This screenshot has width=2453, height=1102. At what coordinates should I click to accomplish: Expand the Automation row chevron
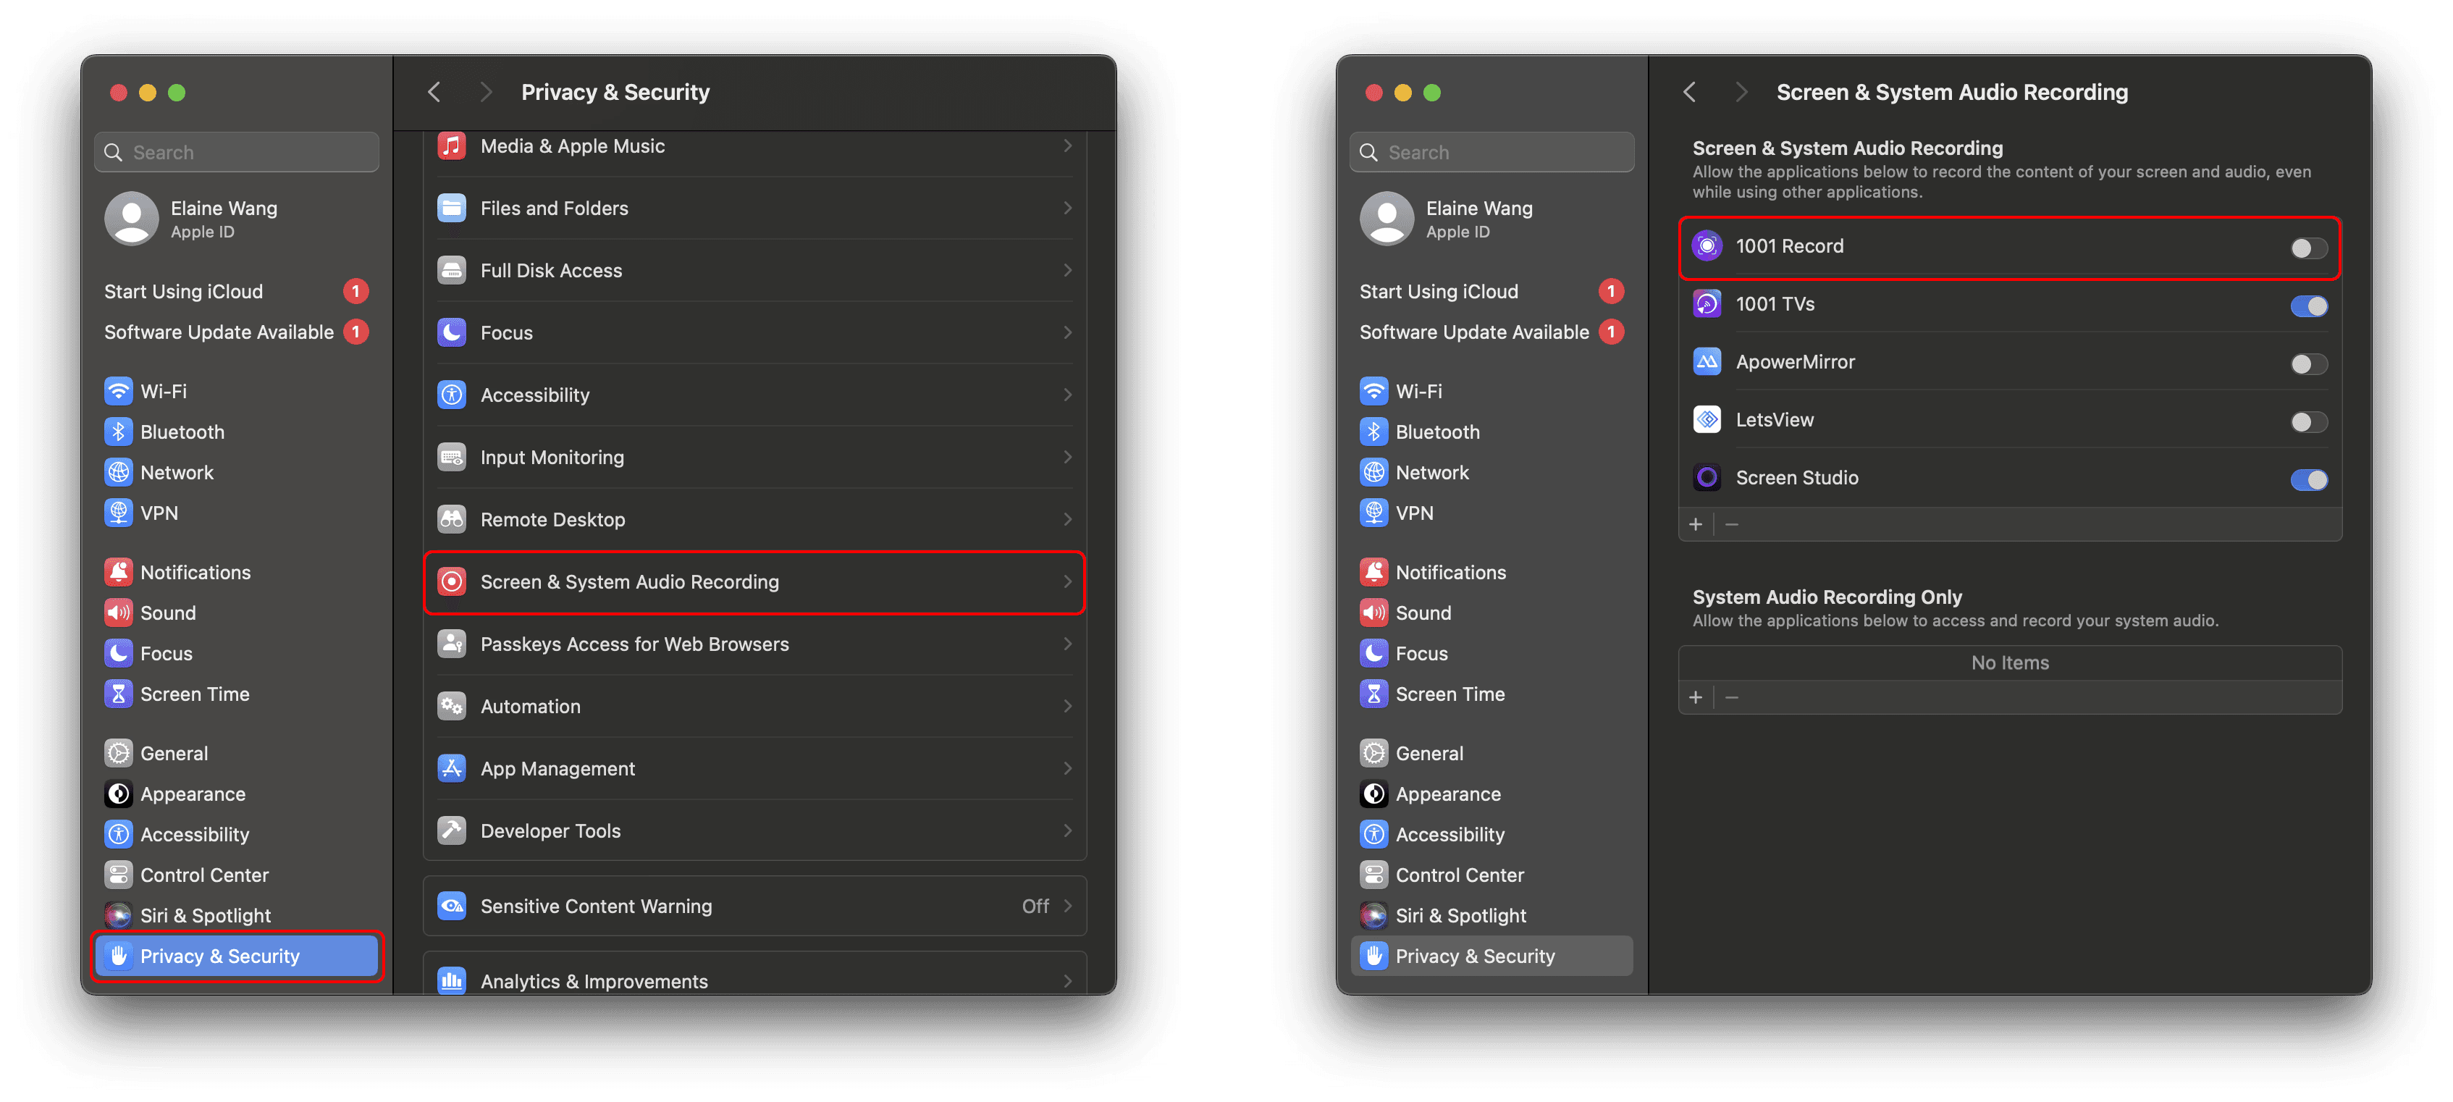(1066, 706)
